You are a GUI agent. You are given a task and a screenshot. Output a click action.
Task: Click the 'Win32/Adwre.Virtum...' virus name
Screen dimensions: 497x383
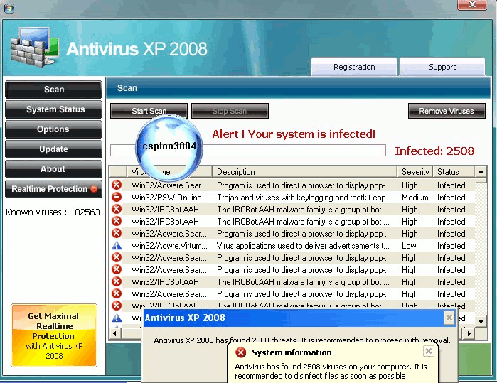[x=169, y=246]
